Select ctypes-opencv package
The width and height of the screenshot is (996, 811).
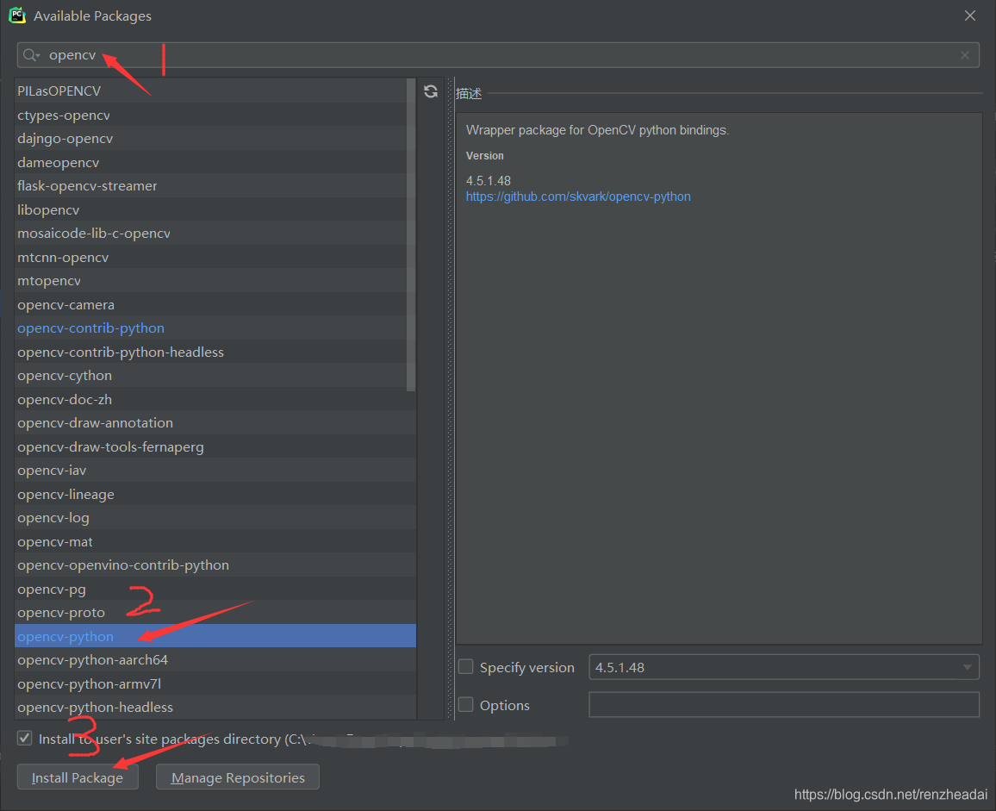215,115
